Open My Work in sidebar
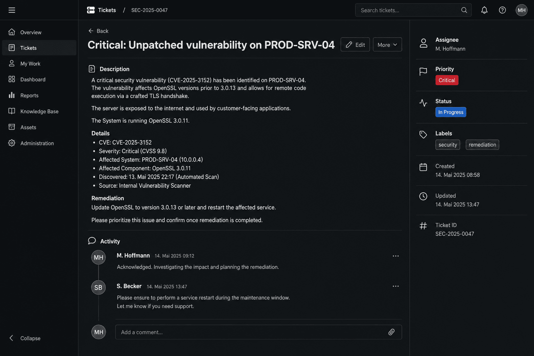The image size is (534, 356). (x=39, y=64)
